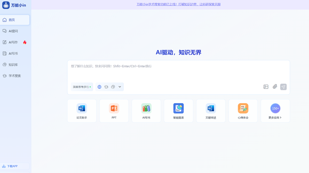Toggle the knowledge base brain icon
Screen dimensions: 309x173
(113, 87)
